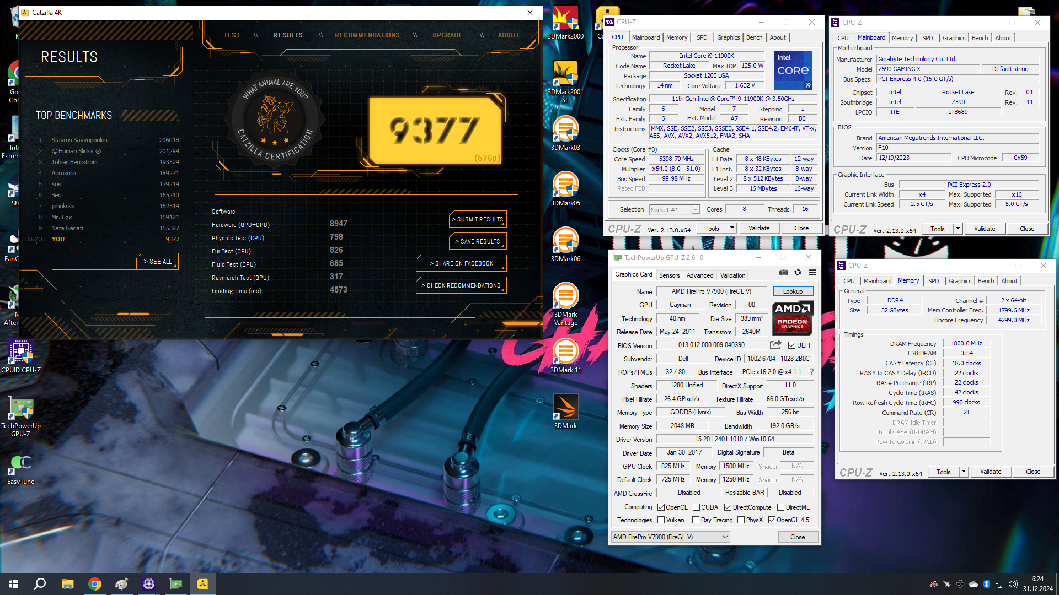Toggle the Ray Tracing checkbox

[696, 520]
